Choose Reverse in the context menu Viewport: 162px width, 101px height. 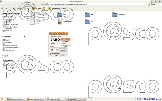coord(65,42)
